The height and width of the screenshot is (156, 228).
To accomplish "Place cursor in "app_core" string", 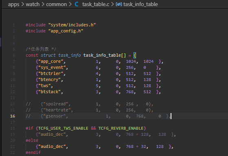I will point(51,61).
